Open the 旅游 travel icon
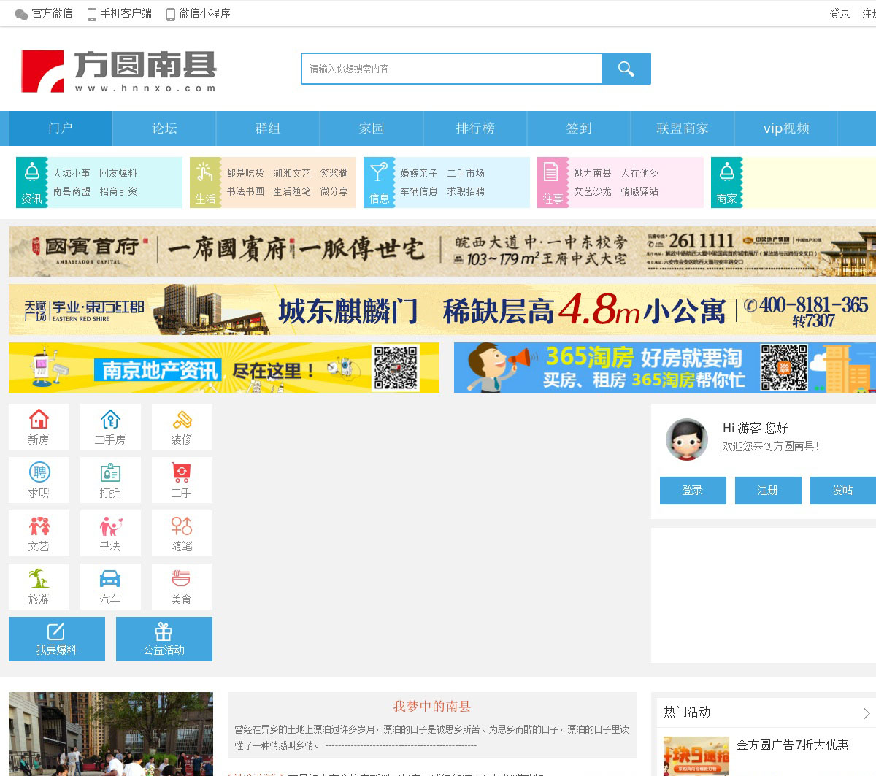Image resolution: width=876 pixels, height=776 pixels. tap(39, 587)
